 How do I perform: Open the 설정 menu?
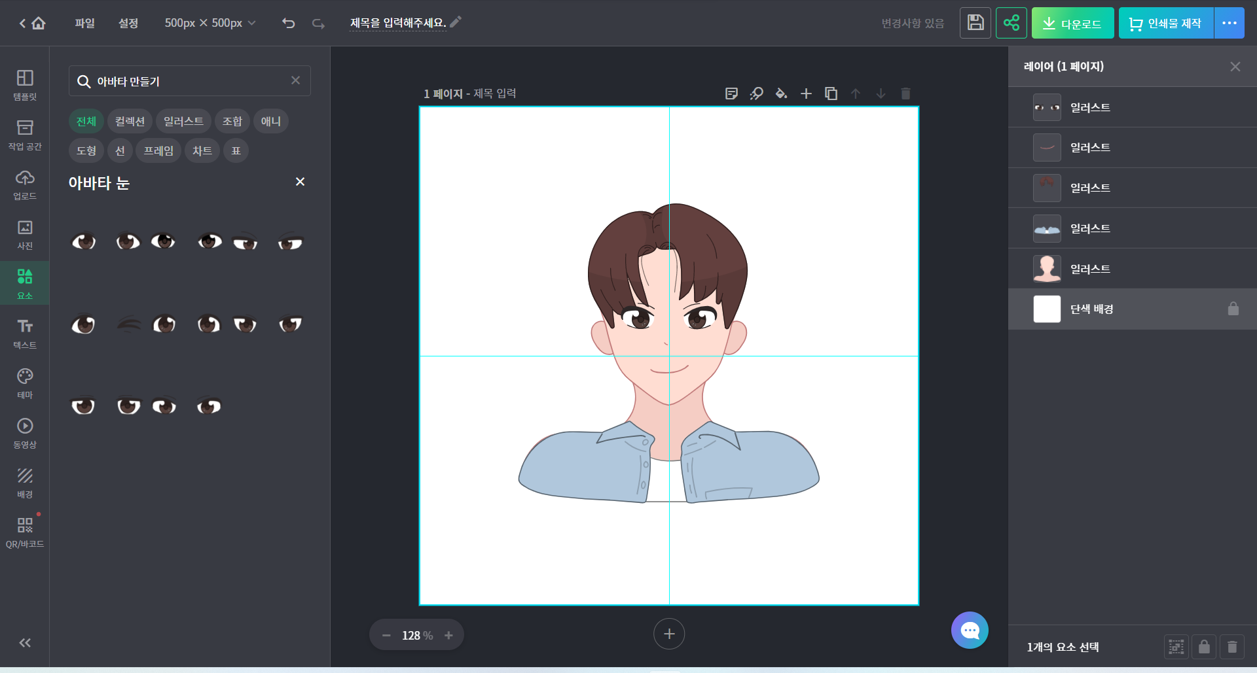[x=128, y=24]
